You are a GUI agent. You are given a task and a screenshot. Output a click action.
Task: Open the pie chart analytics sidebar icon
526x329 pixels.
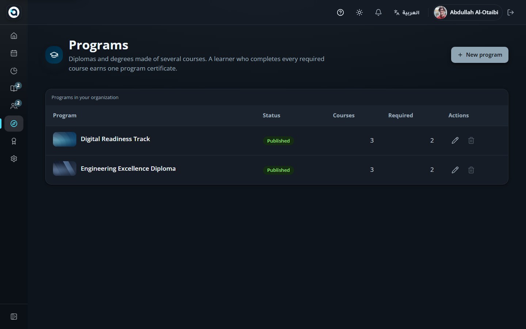click(14, 71)
